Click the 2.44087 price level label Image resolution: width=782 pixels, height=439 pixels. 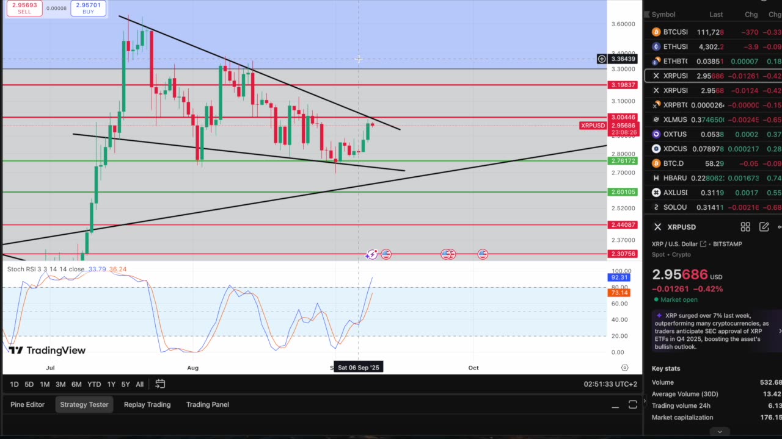pyautogui.click(x=623, y=225)
